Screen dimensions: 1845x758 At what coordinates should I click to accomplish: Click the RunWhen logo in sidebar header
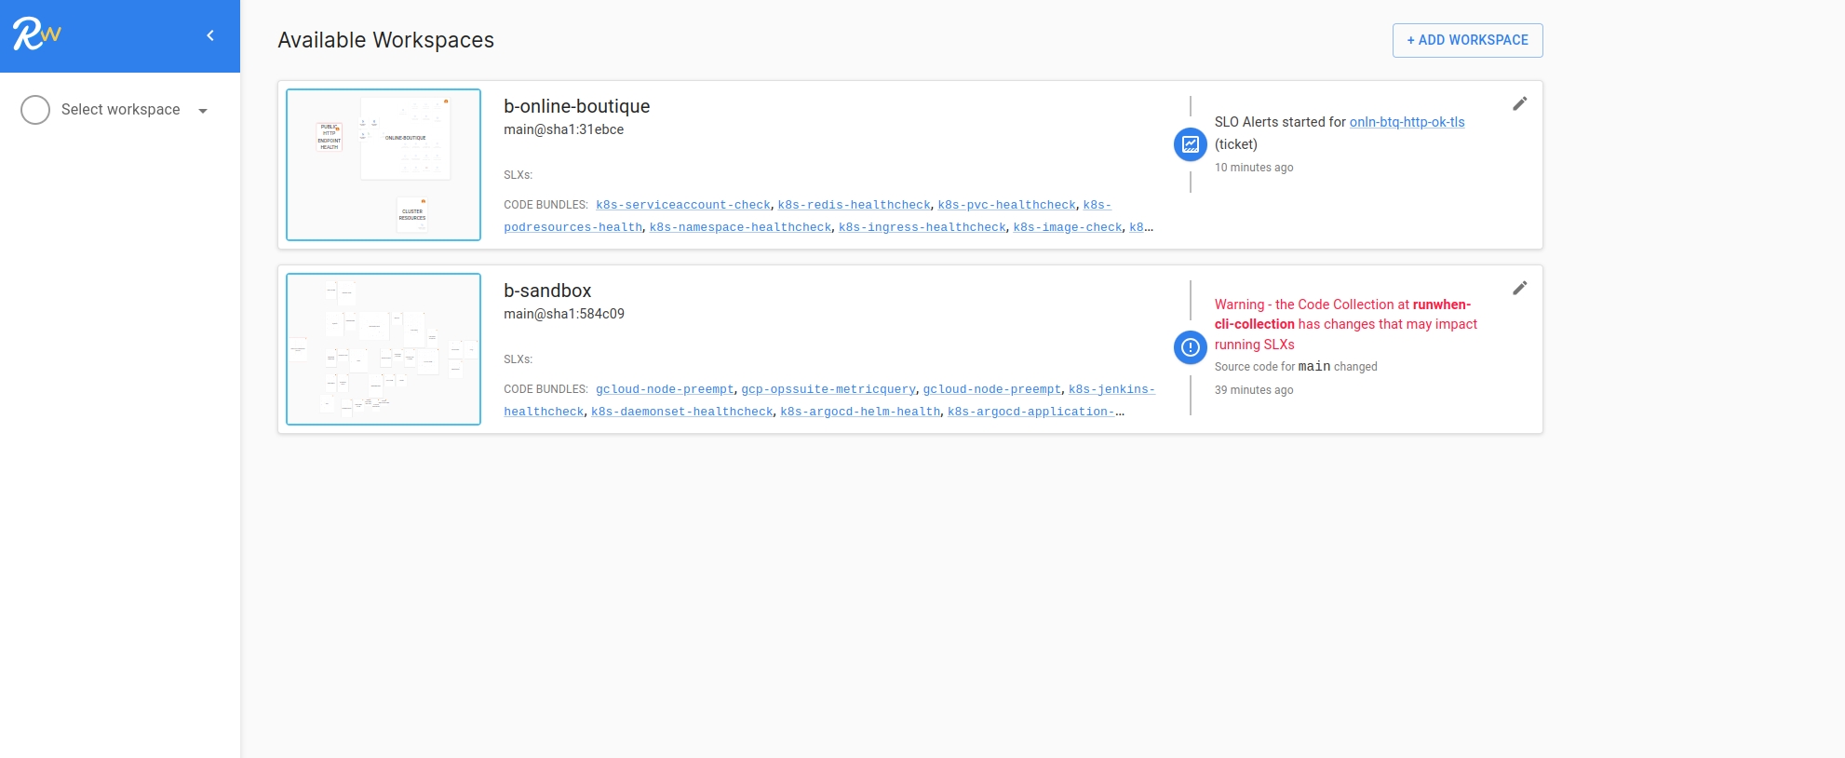click(36, 34)
